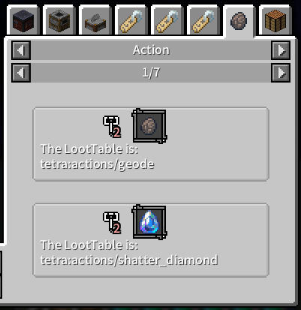Go to previous page beside 1/7
This screenshot has height=310, width=301.
coord(21,73)
